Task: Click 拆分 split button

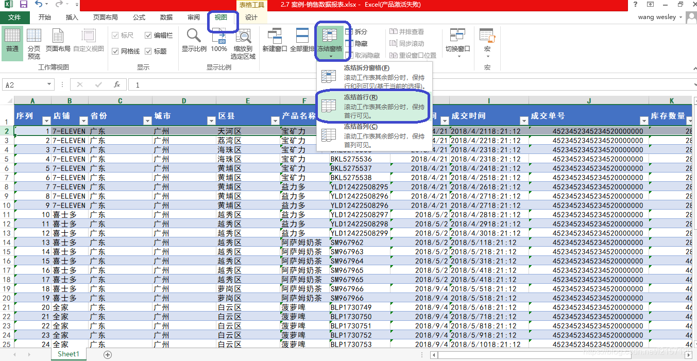Action: pyautogui.click(x=356, y=32)
